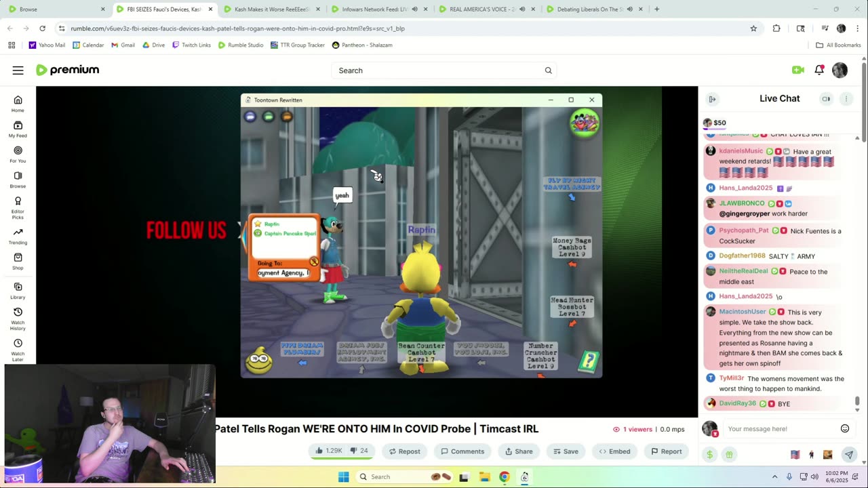Open Browse in the Rumble sidebar

pos(18,180)
